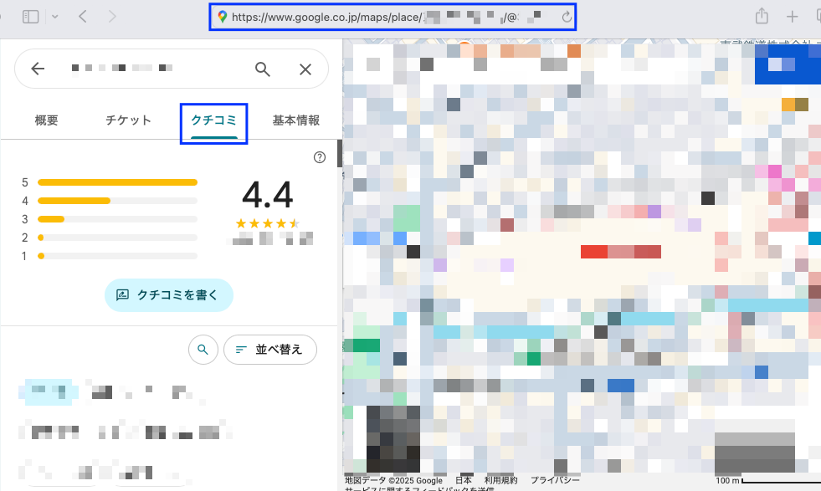
Task: Toggle the Safari sidebar icon
Action: click(x=31, y=17)
